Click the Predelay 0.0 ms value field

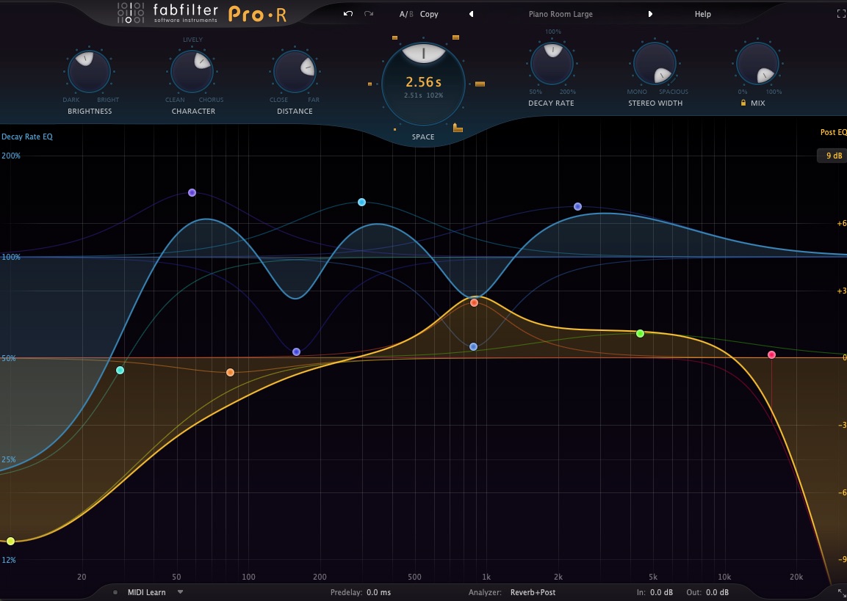click(378, 592)
